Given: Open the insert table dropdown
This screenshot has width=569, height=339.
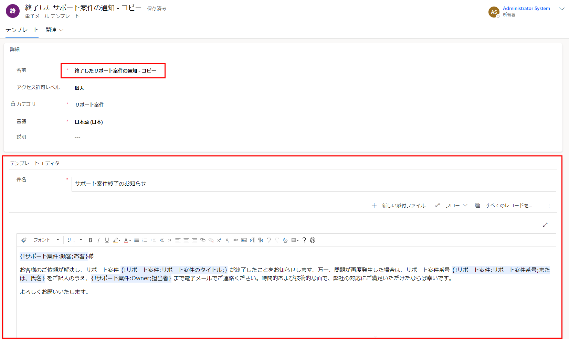Looking at the screenshot, I should tap(295, 240).
